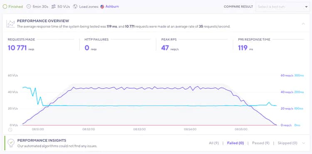Image resolution: width=312 pixels, height=154 pixels.
Task: Click the 08:54:00 time axis label
Action: (x=190, y=129)
